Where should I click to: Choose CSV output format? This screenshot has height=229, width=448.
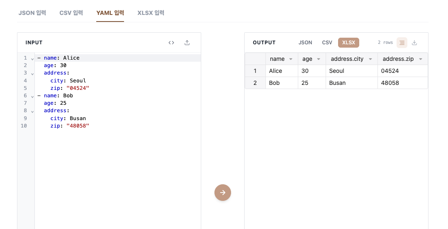pos(327,43)
